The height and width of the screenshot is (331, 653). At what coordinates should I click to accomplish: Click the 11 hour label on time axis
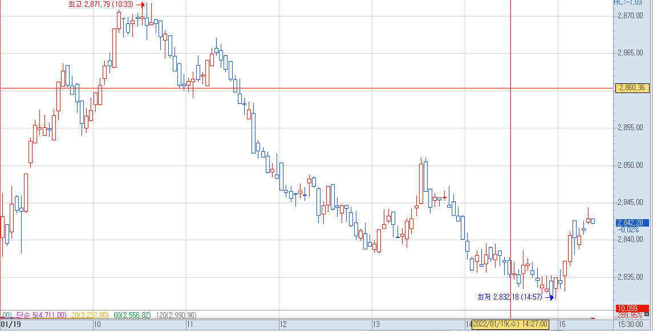click(x=189, y=324)
